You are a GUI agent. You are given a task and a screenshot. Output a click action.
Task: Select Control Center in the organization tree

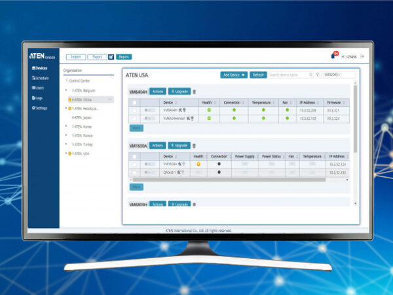[x=79, y=81]
